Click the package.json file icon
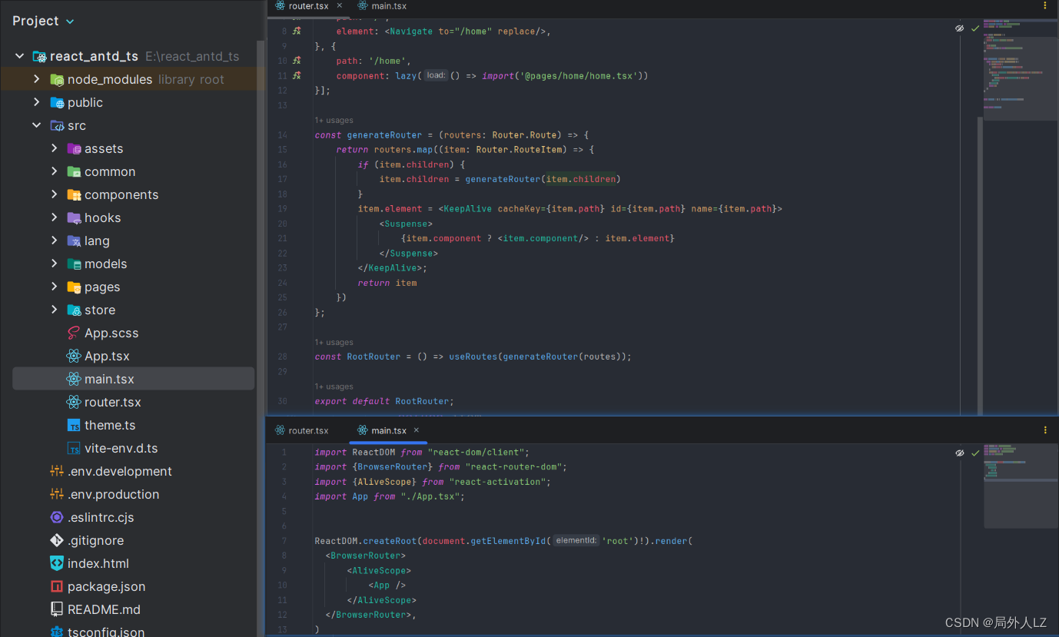This screenshot has height=637, width=1059. (57, 586)
